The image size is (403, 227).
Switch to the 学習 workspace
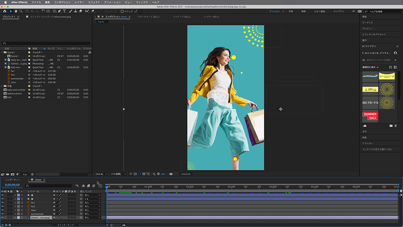[x=290, y=11]
